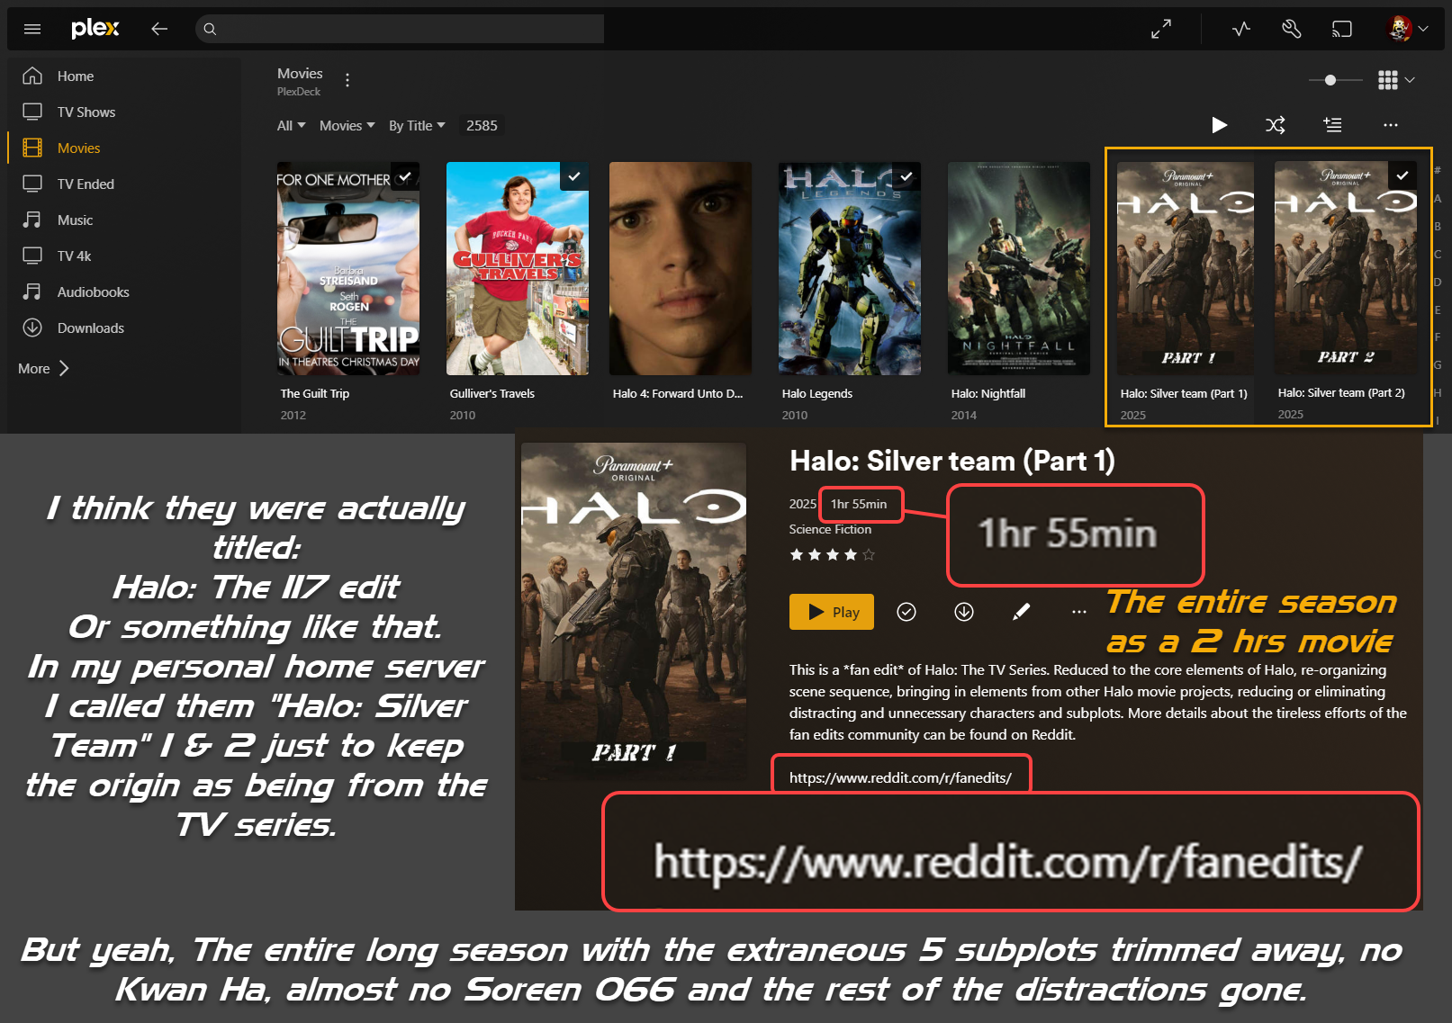This screenshot has width=1452, height=1023.
Task: Open library toolbar more options ellipsis
Action: pos(1391,125)
